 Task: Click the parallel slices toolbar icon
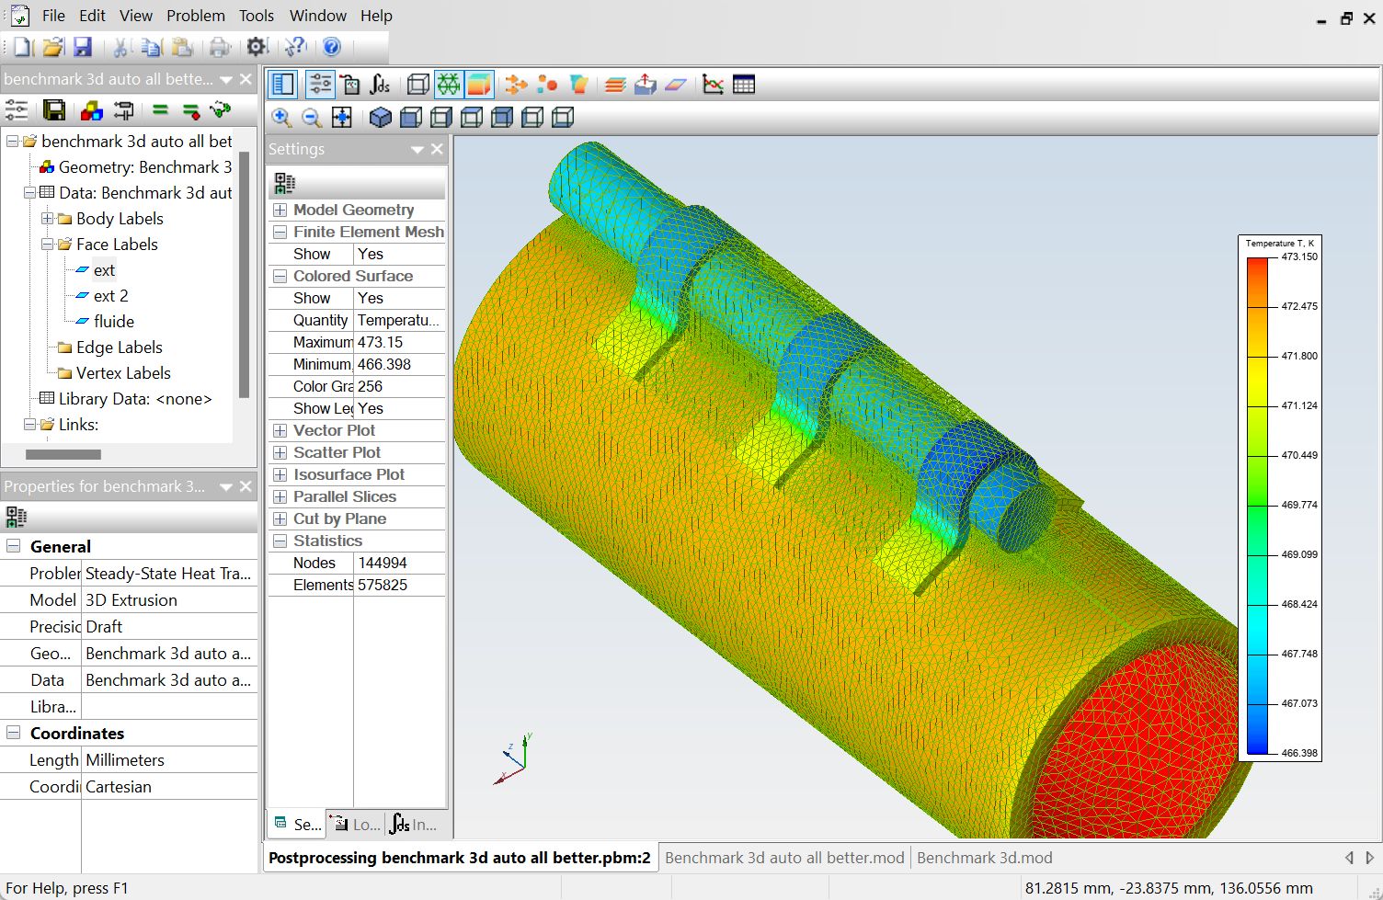(x=615, y=85)
